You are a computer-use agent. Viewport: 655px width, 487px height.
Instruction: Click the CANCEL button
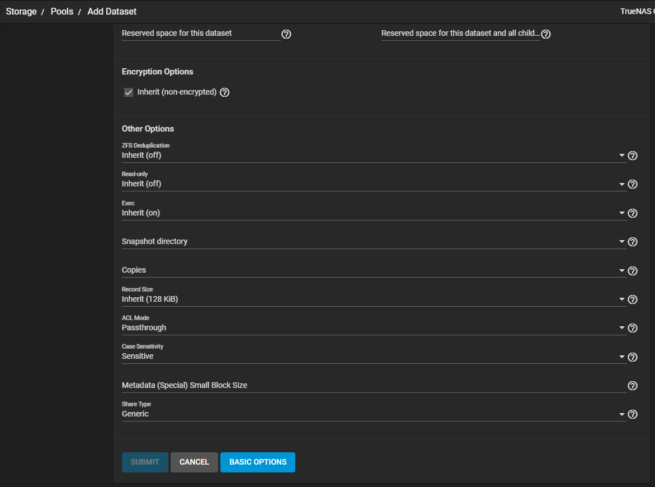tap(194, 462)
